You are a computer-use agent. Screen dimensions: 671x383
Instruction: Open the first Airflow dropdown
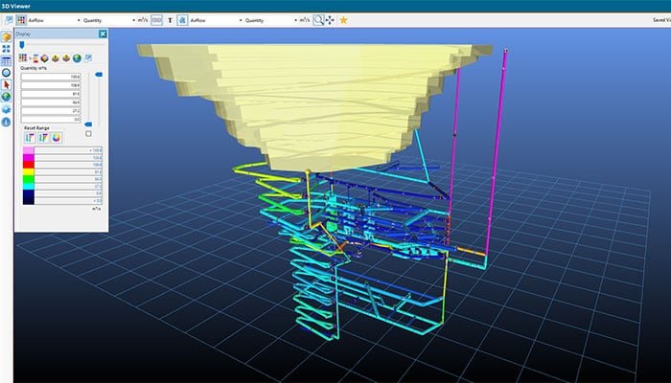[54, 19]
